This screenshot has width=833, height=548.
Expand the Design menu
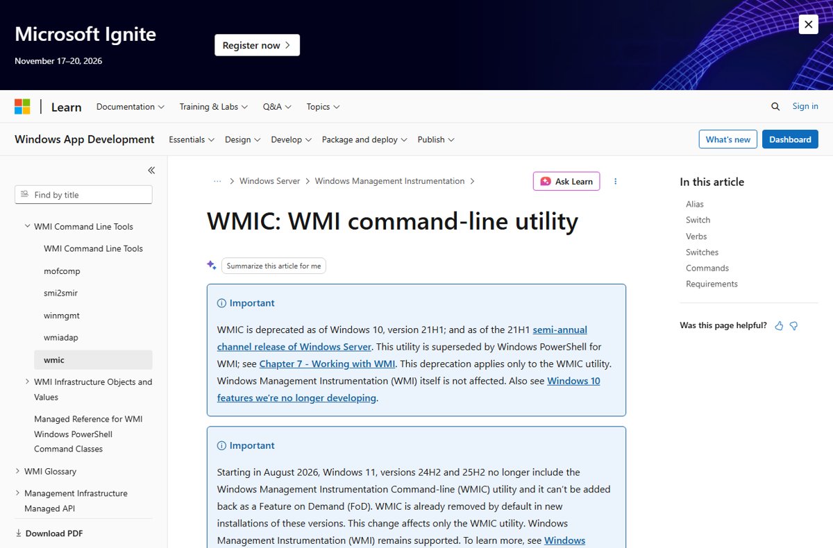[243, 139]
